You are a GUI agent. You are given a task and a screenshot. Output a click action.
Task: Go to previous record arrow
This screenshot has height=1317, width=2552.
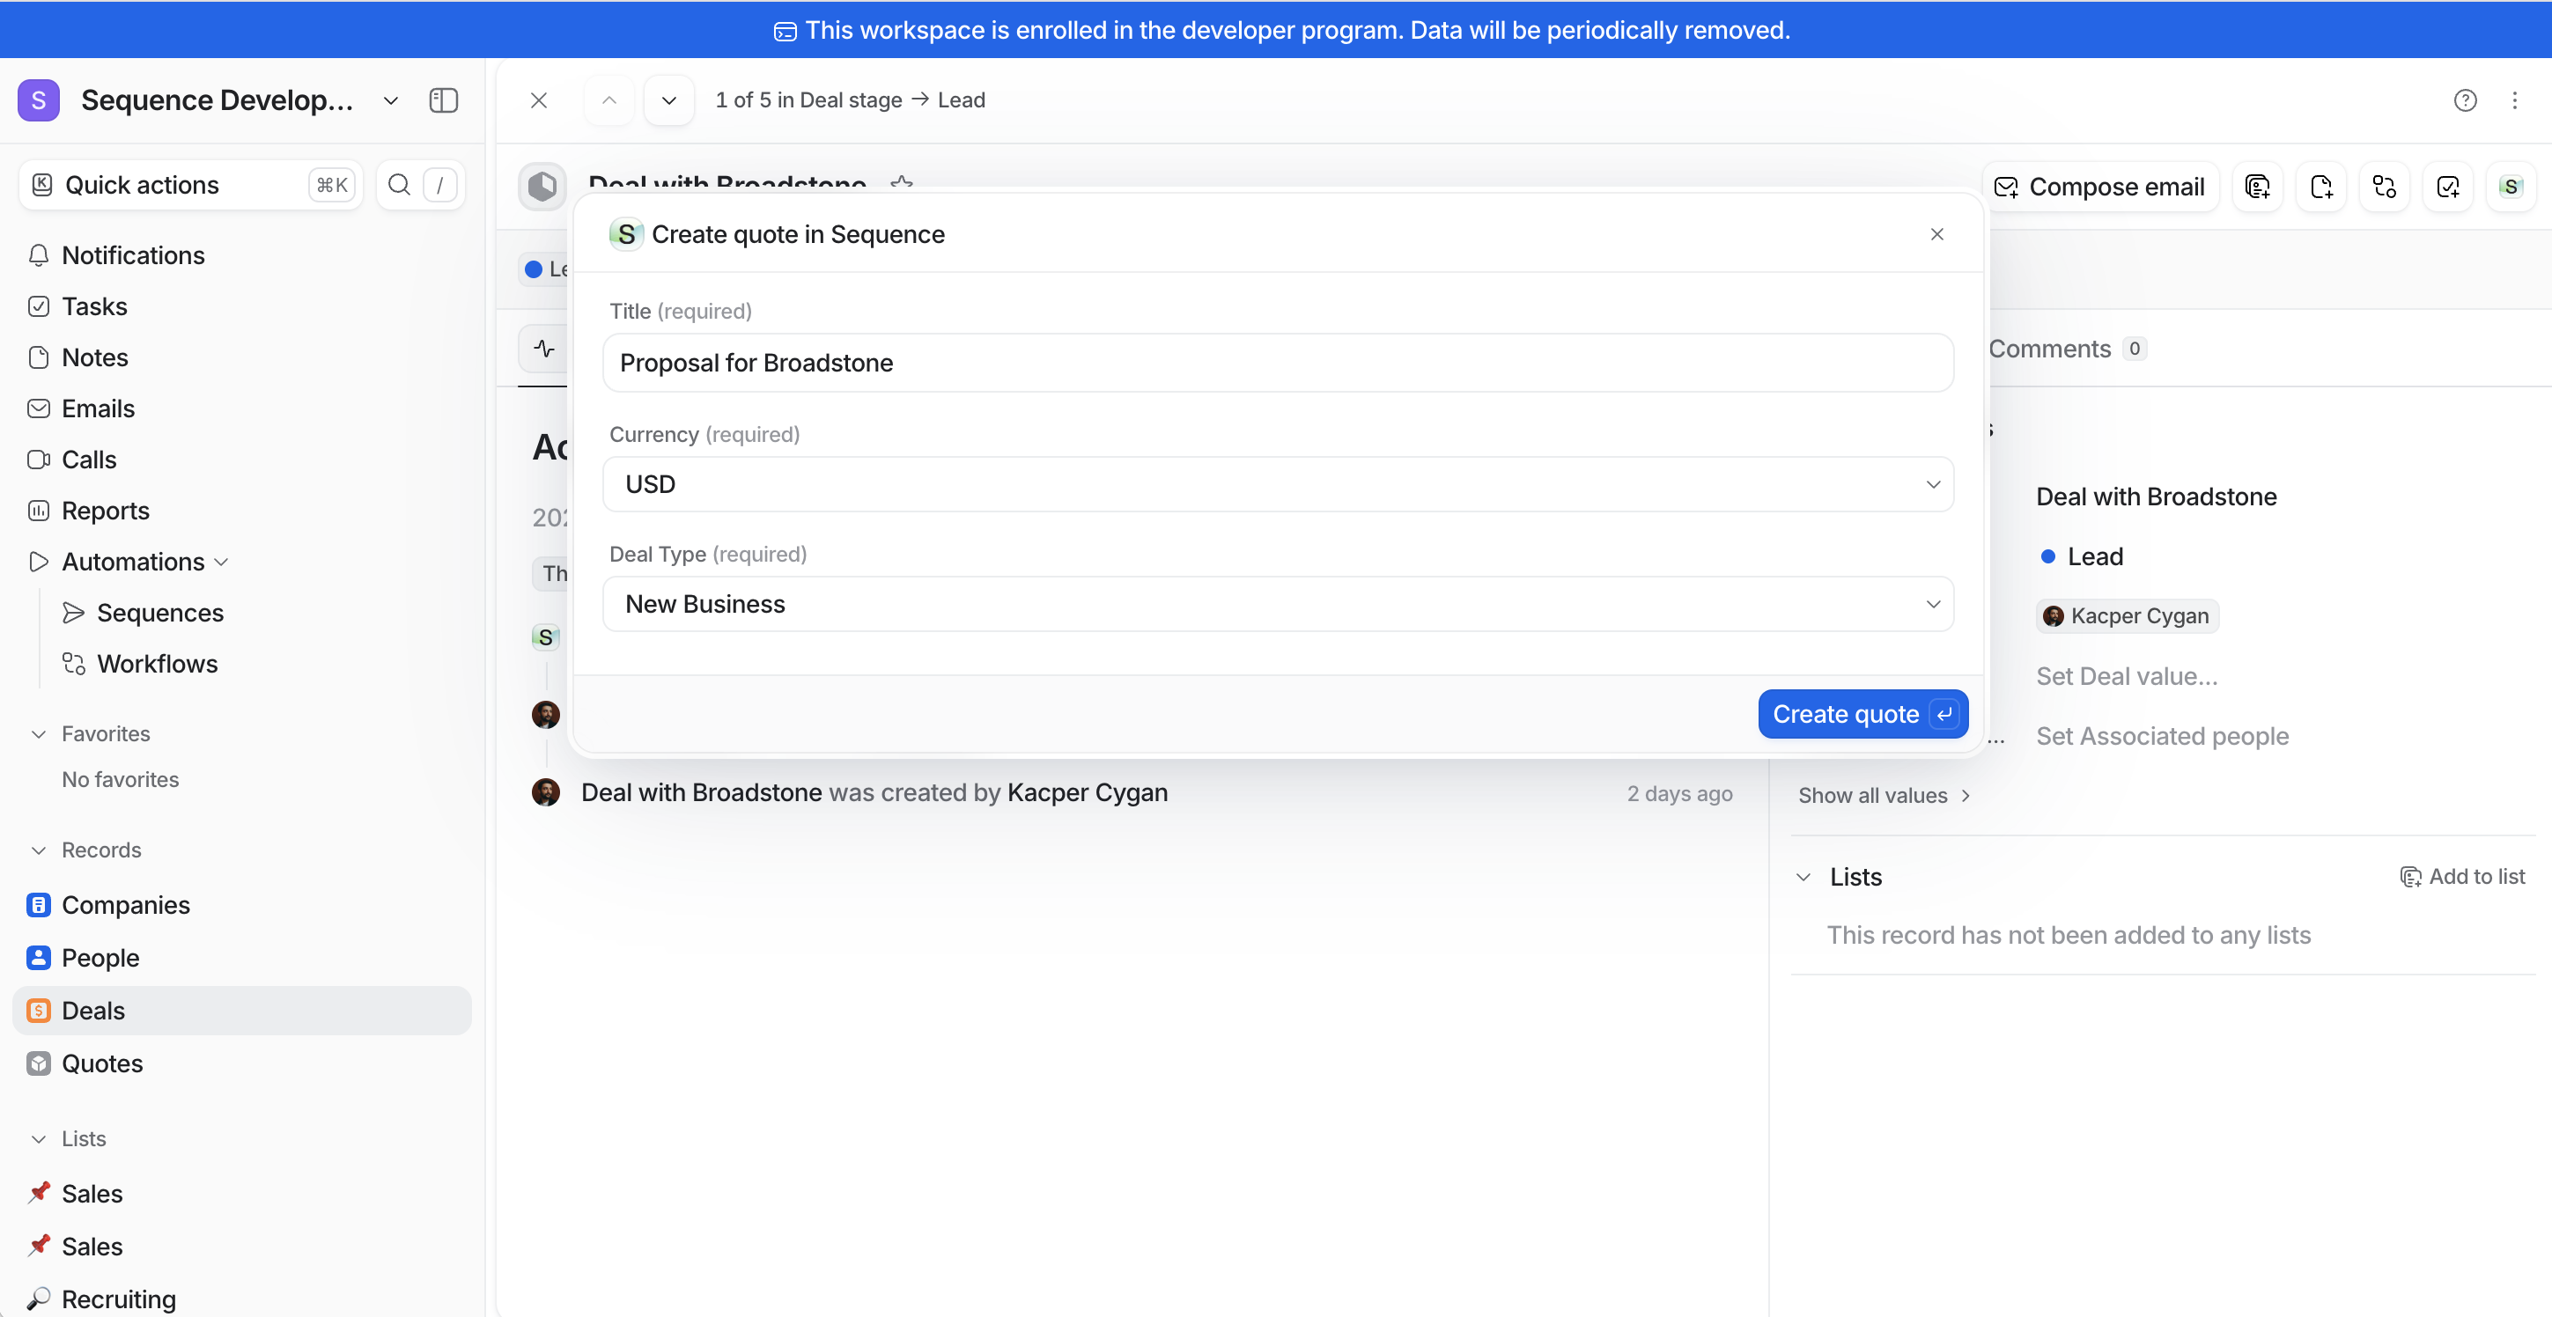[x=609, y=100]
